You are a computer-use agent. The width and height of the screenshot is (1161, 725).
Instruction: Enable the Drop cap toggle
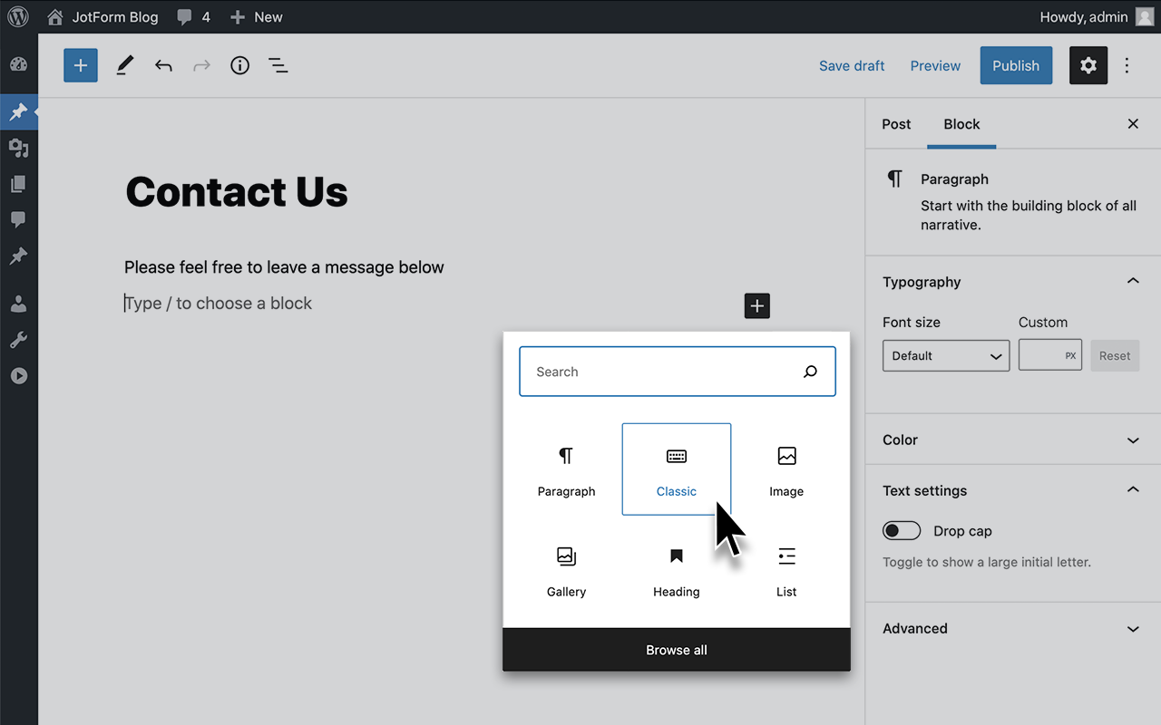pos(902,530)
